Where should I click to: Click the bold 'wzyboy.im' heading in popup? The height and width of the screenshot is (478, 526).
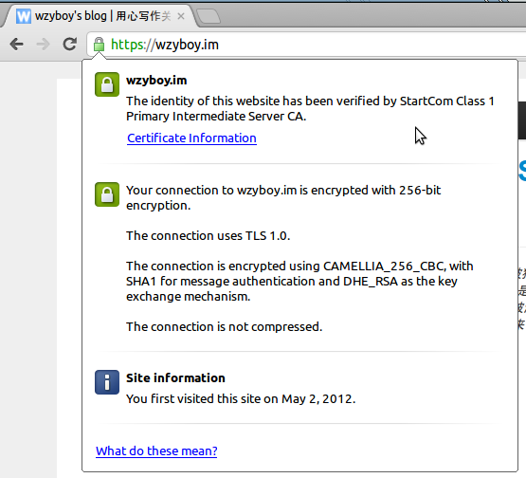click(156, 81)
